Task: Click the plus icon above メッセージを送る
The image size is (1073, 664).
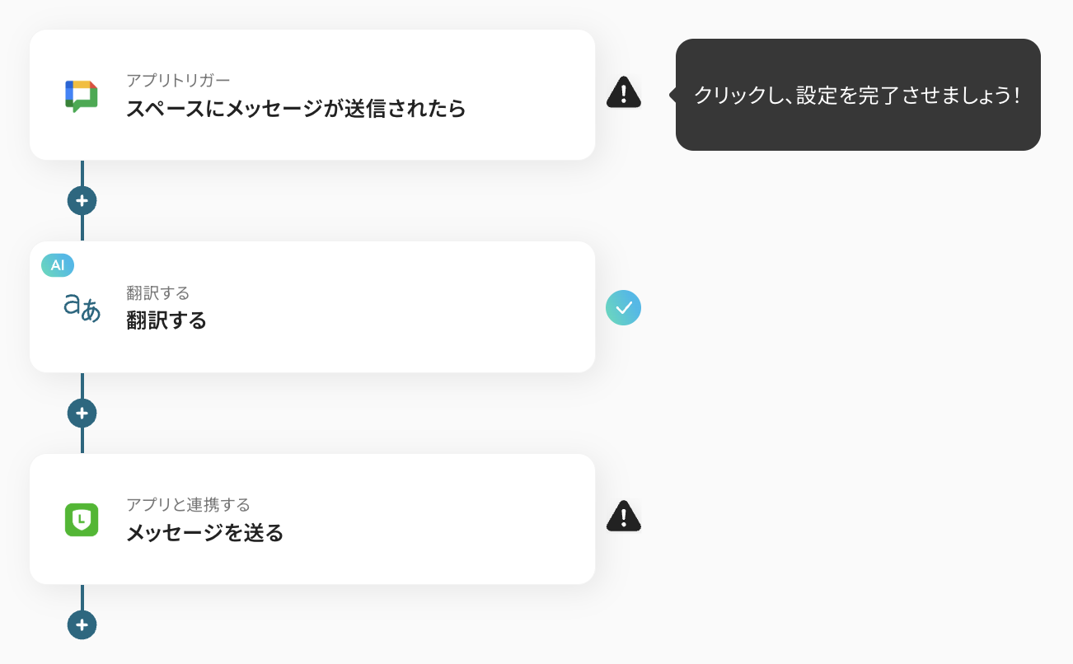Action: (x=82, y=412)
